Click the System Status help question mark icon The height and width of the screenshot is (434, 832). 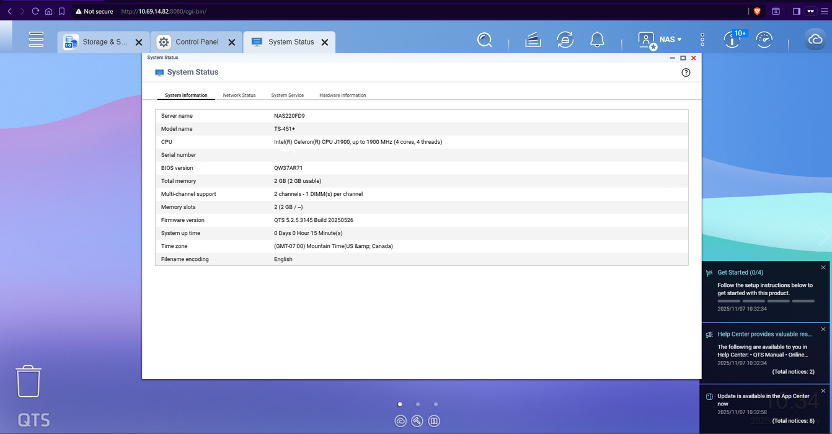686,73
